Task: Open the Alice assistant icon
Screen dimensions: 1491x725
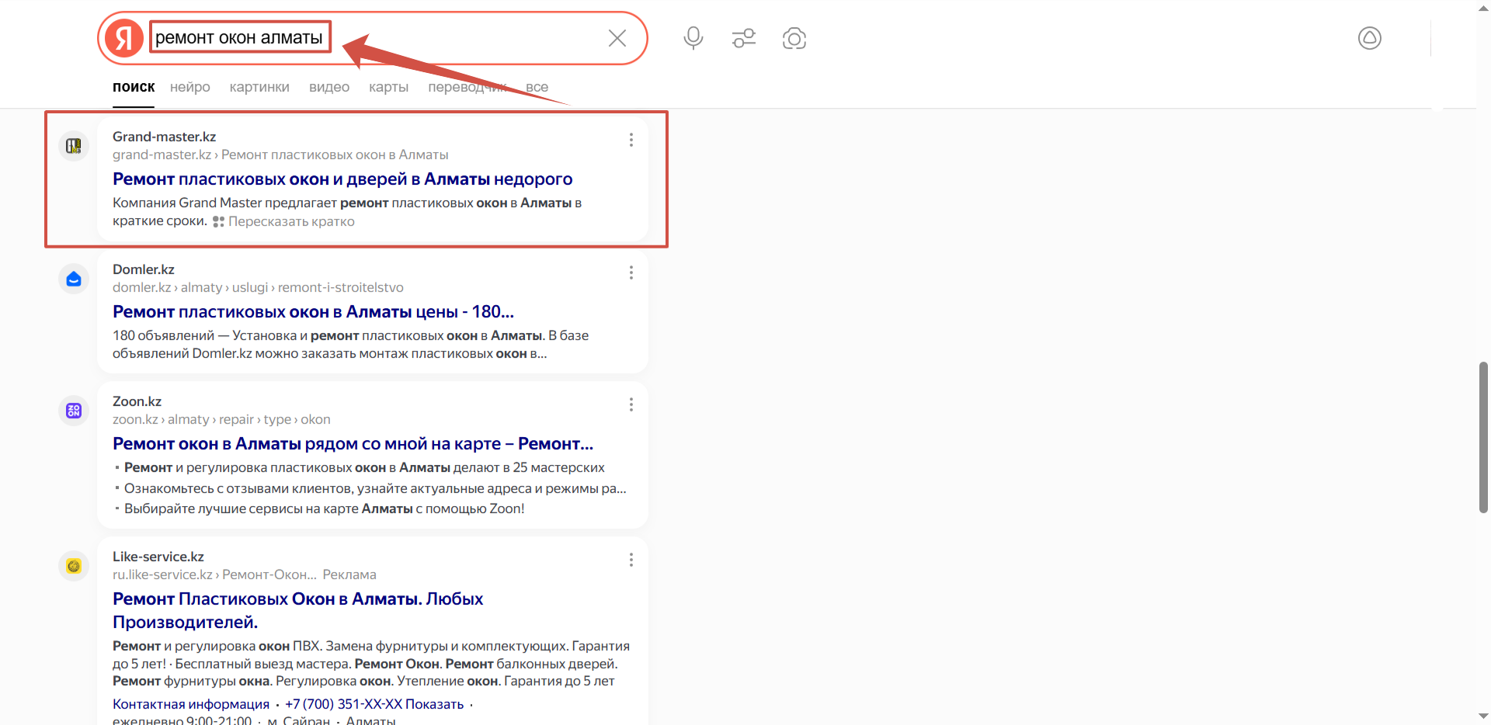Action: [x=1369, y=38]
